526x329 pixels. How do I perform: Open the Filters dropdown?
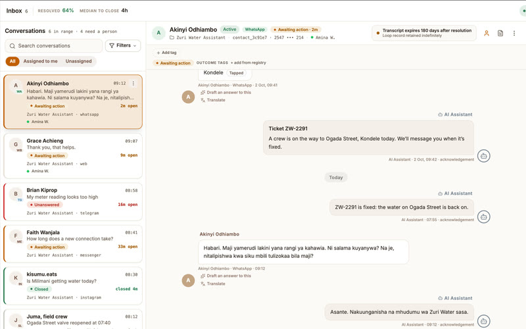coord(123,45)
